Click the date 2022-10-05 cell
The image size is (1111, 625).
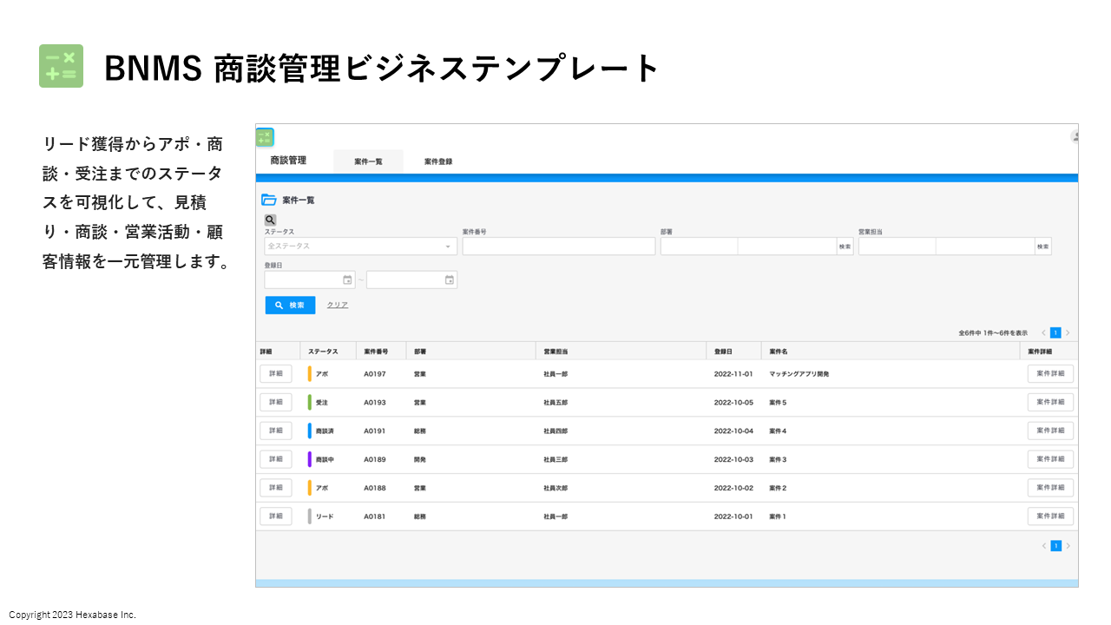pos(733,403)
